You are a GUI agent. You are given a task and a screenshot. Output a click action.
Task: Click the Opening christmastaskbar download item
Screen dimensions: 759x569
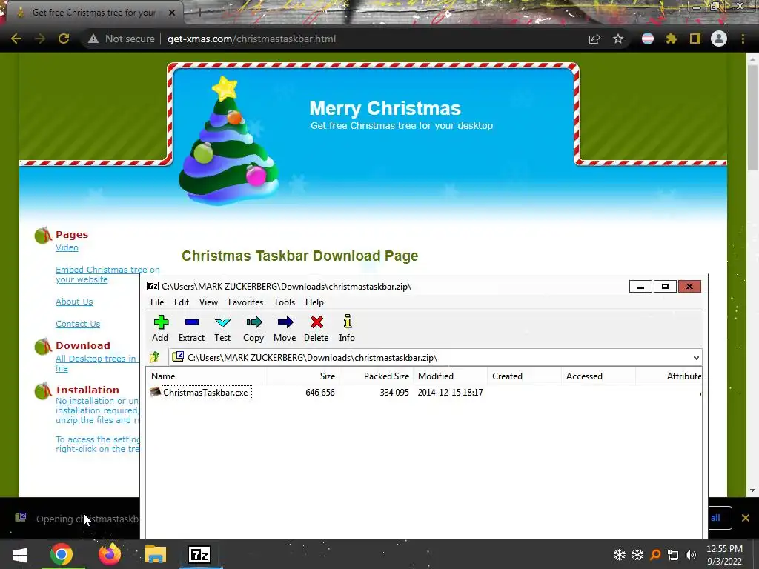(x=77, y=518)
